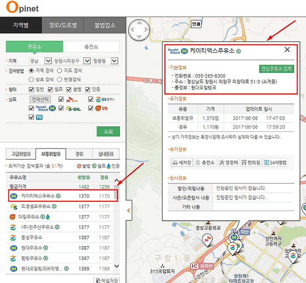Viewport: 306px width, 283px height.
Task: Click the 동마산 IC map label
Action: (202, 266)
